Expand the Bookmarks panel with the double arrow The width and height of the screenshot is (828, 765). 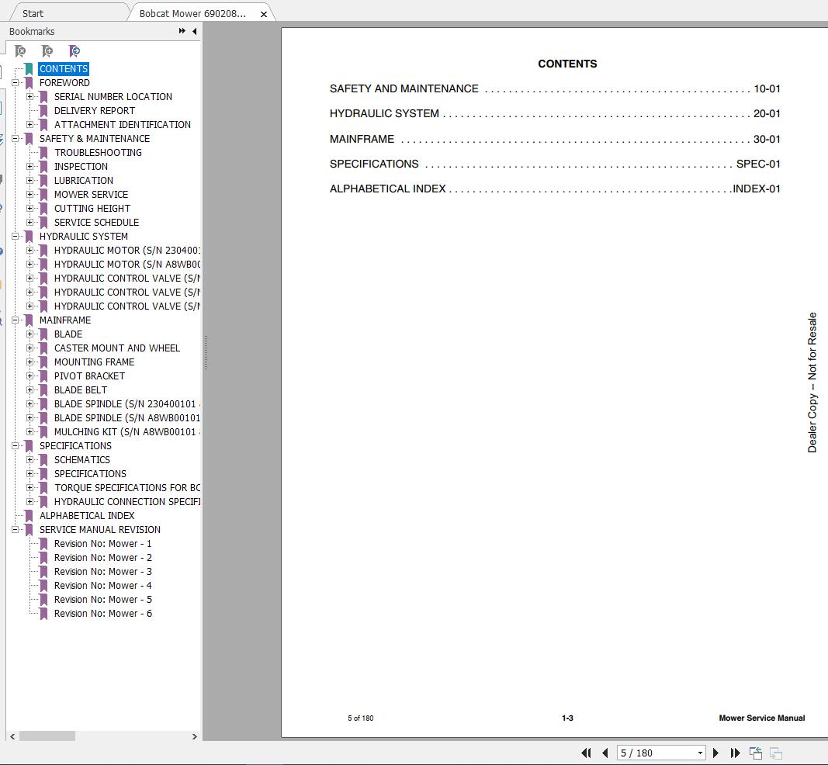point(182,31)
